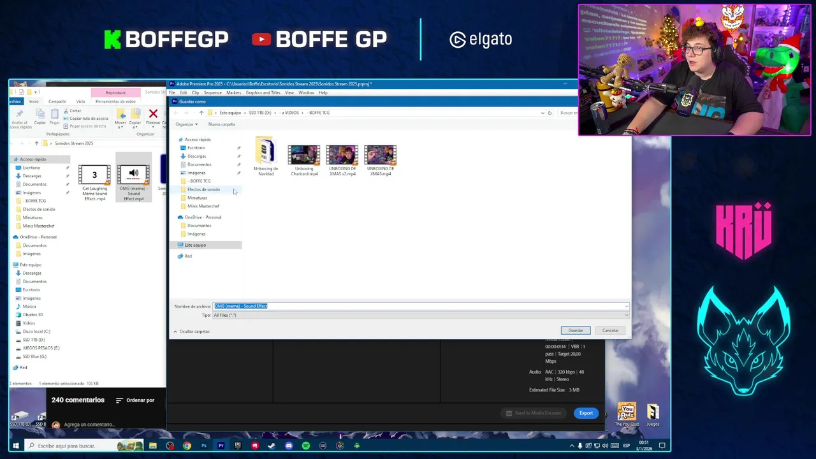Screen dimensions: 816x459
Task: Click Copiar ruta de acceso in Explorer
Action: pyautogui.click(x=85, y=119)
